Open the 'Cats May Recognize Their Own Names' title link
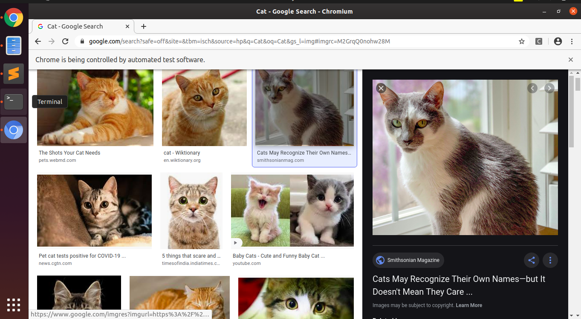 459,285
